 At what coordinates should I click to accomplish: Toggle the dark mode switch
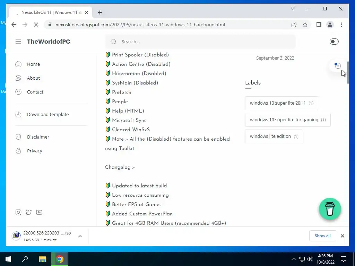click(x=334, y=42)
